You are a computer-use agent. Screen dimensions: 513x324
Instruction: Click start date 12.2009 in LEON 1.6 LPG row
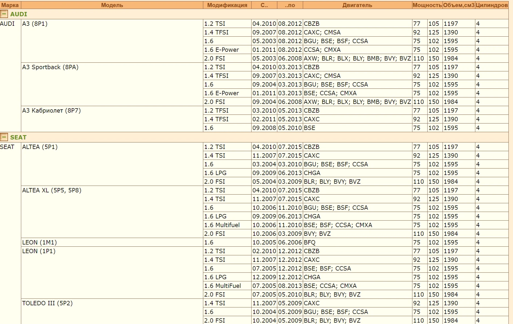click(264, 277)
